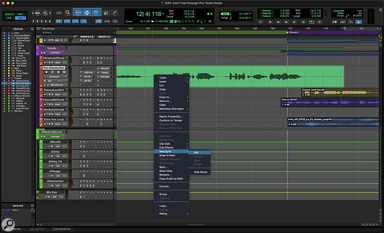Solo the Vocals folder track
The height and width of the screenshot is (233, 384).
(42, 53)
